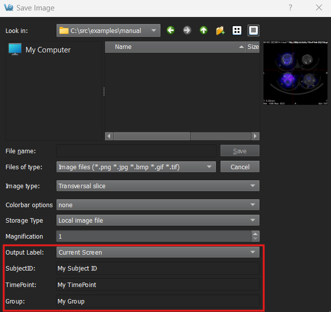Image resolution: width=331 pixels, height=312 pixels.
Task: Increase Magnification with the up stepper arrow
Action: pyautogui.click(x=255, y=234)
